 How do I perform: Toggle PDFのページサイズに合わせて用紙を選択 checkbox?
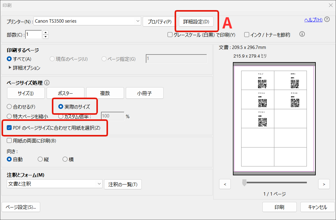(9, 128)
